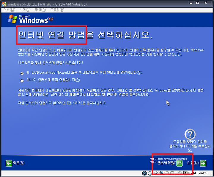
Task: Minimize the VirtualBox window
Action: [191, 3]
